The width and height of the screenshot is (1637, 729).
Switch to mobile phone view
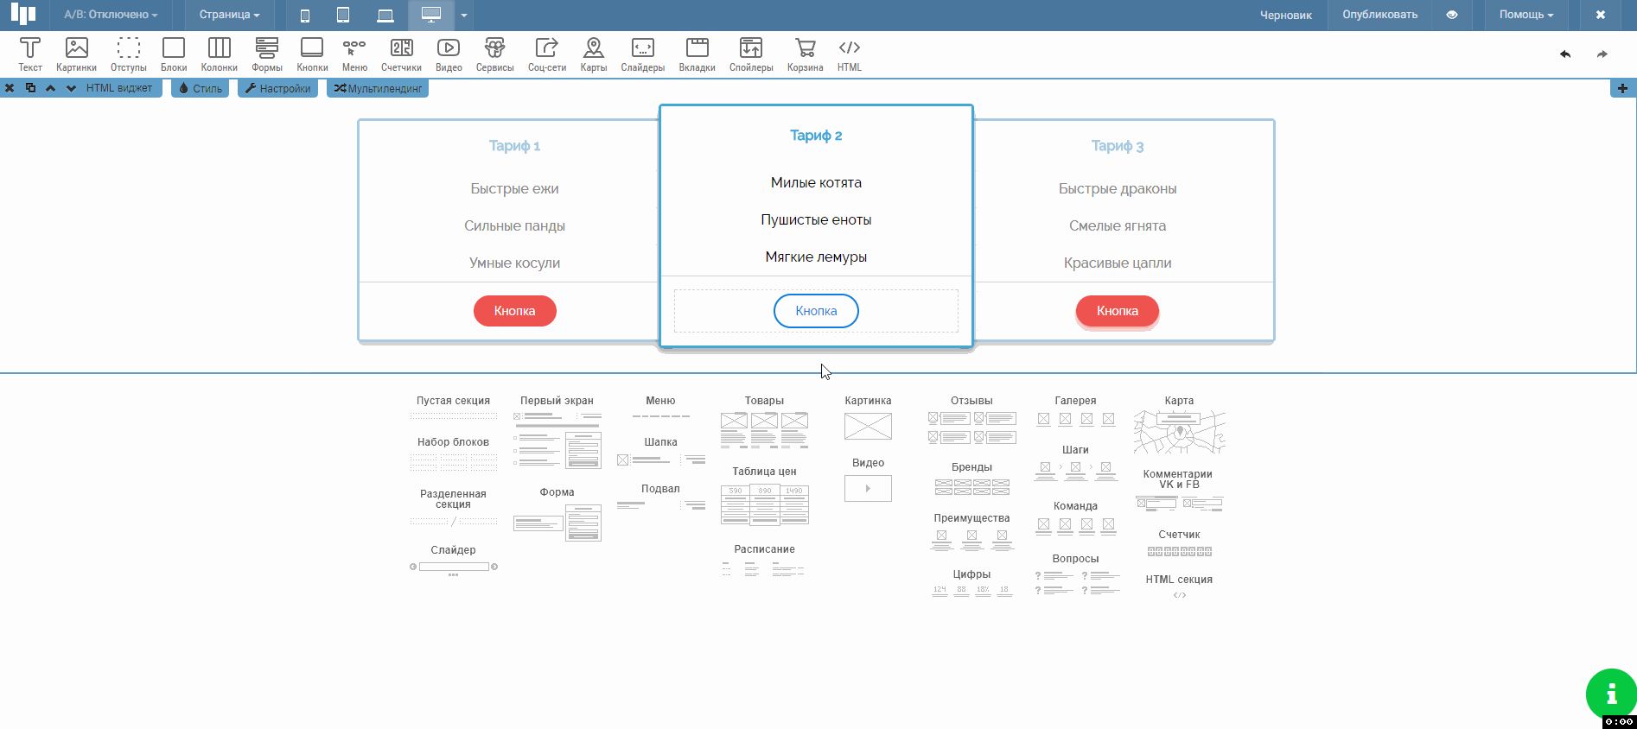point(305,16)
